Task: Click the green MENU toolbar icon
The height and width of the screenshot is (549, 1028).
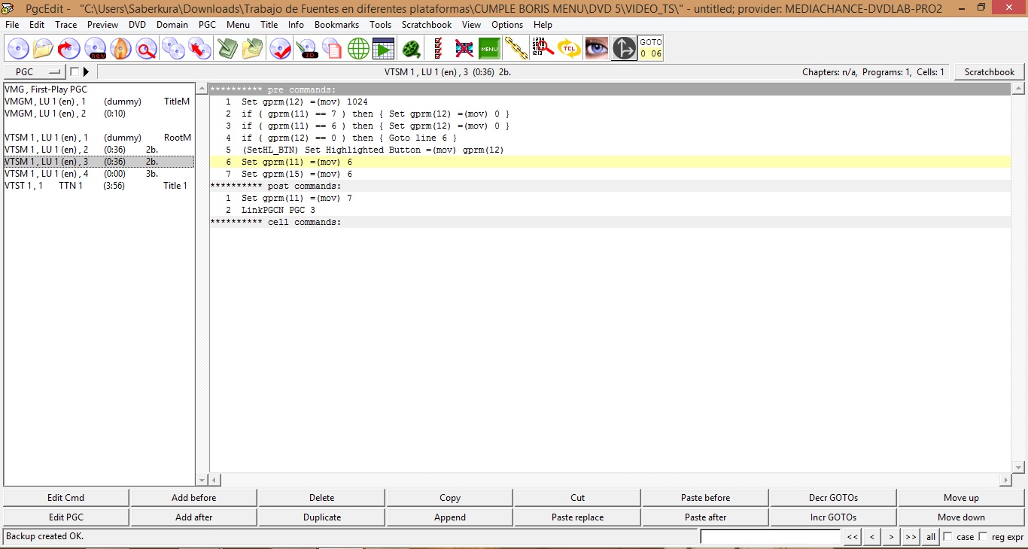Action: coord(489,49)
